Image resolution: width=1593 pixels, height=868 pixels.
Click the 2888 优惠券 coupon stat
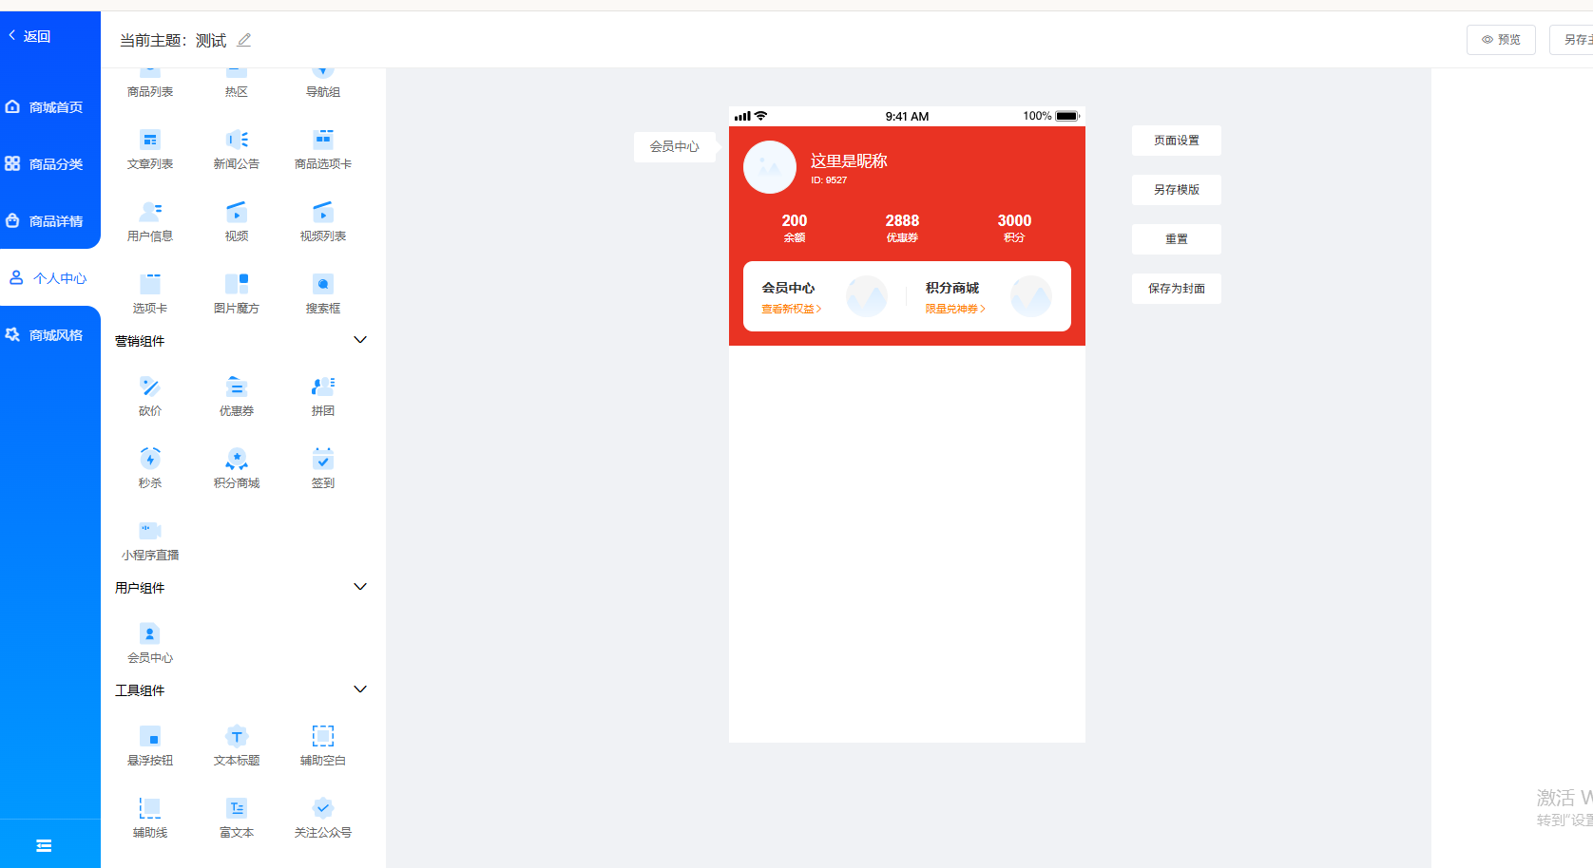[x=902, y=228]
